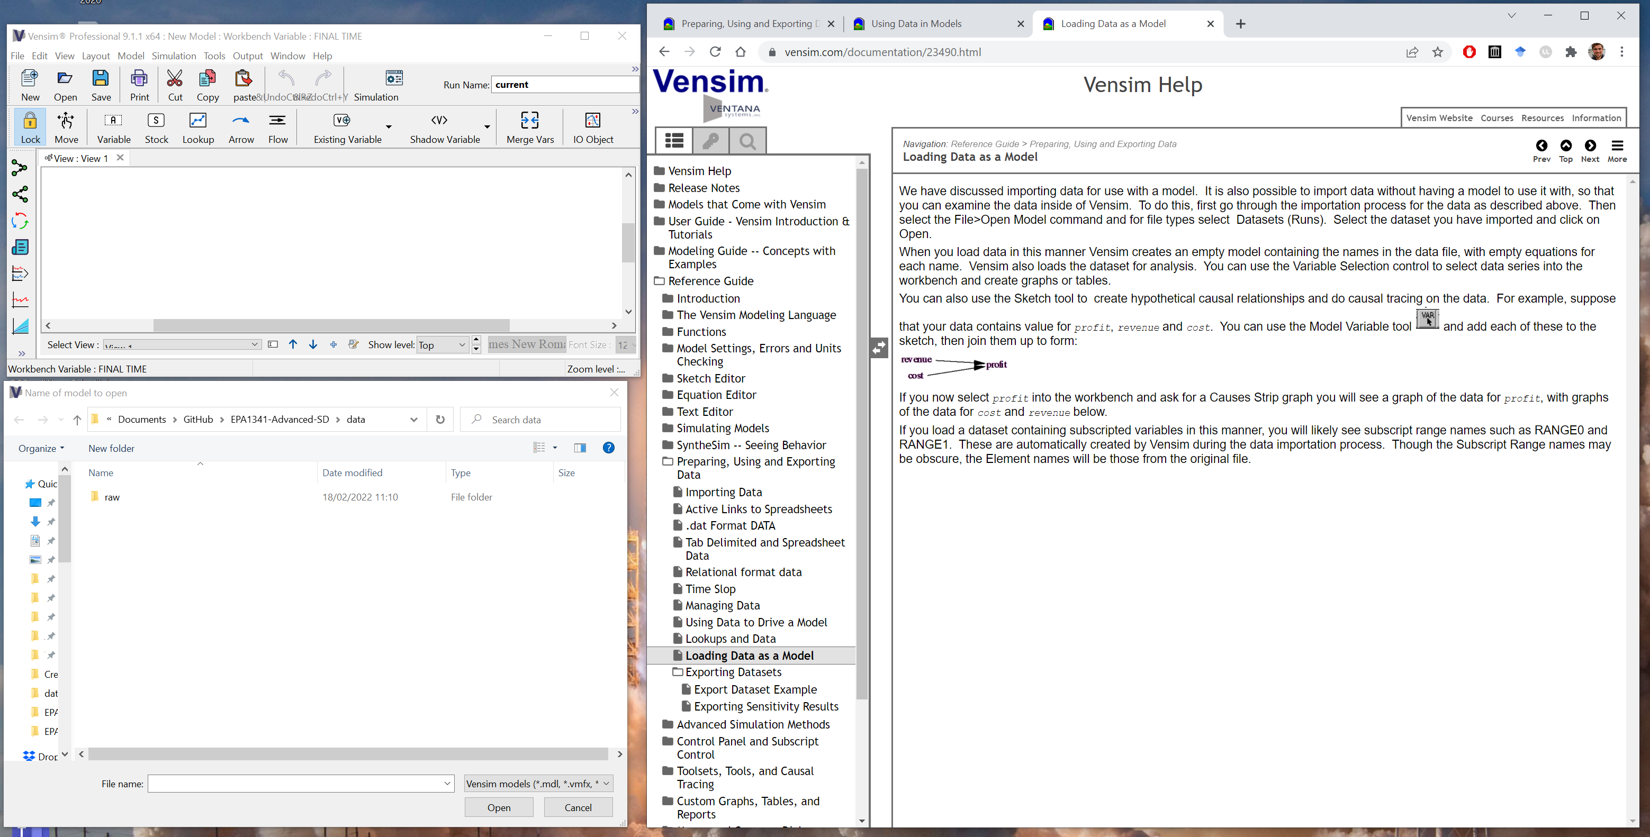Open the Model menu in Vensim
Image resolution: width=1650 pixels, height=837 pixels.
coord(131,56)
